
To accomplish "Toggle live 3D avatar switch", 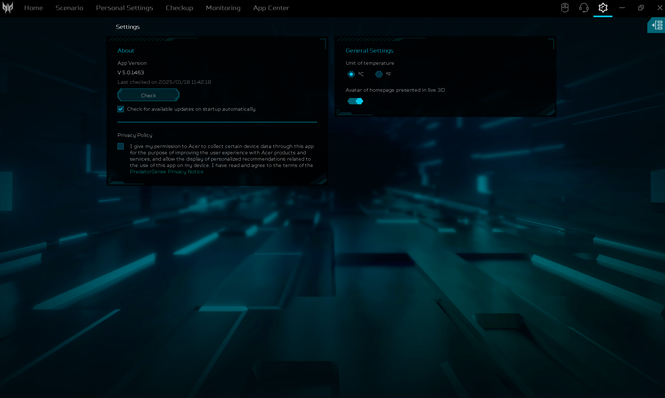I will [x=355, y=101].
